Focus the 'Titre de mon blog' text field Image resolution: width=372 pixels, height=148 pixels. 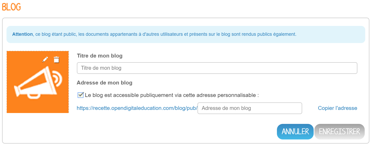[217, 68]
